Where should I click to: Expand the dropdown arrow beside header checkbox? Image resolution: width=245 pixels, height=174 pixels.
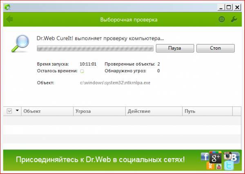17,110
